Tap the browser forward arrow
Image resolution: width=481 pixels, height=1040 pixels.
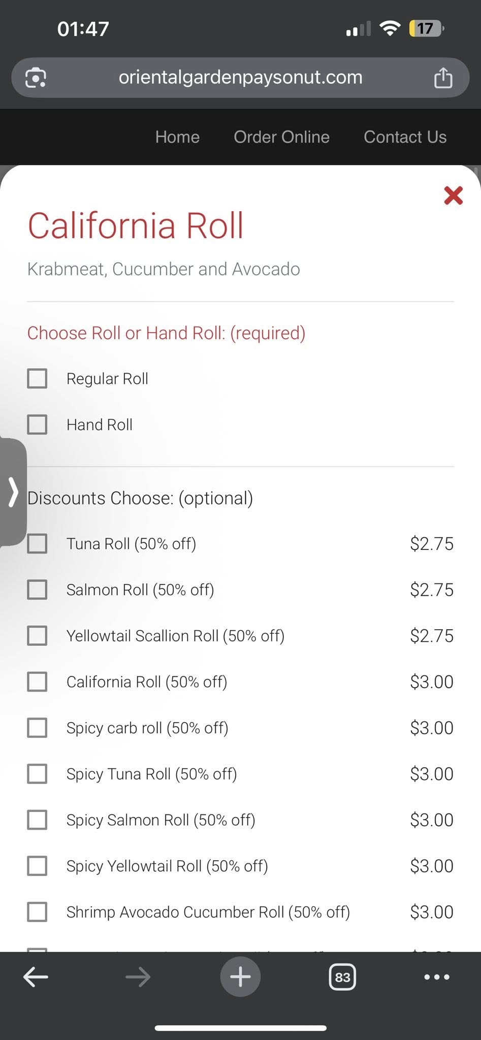click(138, 977)
